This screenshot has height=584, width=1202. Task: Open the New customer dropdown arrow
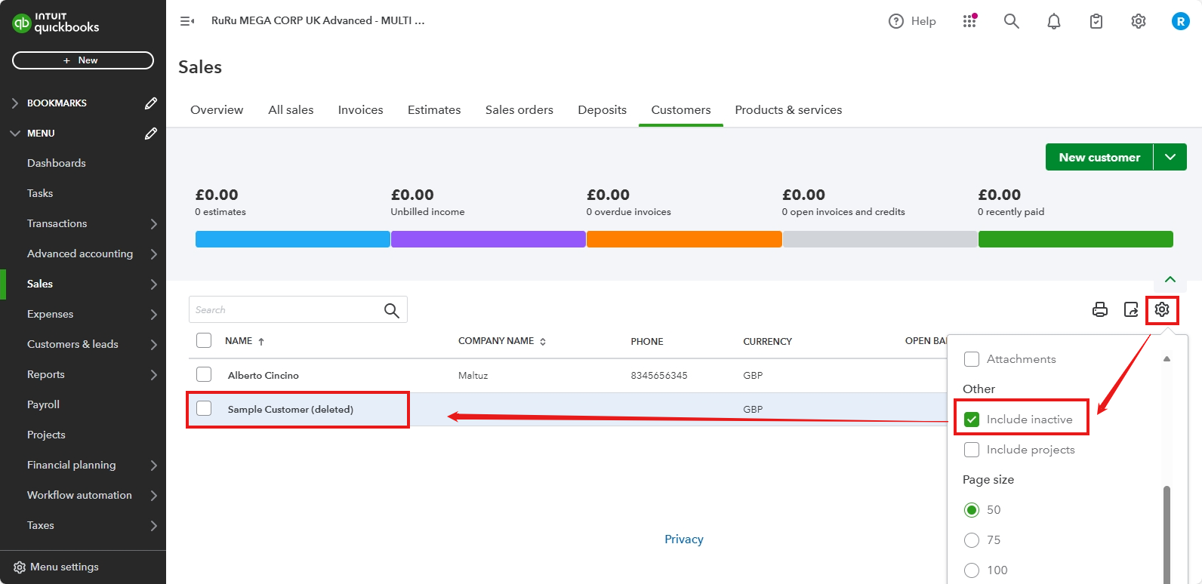click(x=1170, y=157)
